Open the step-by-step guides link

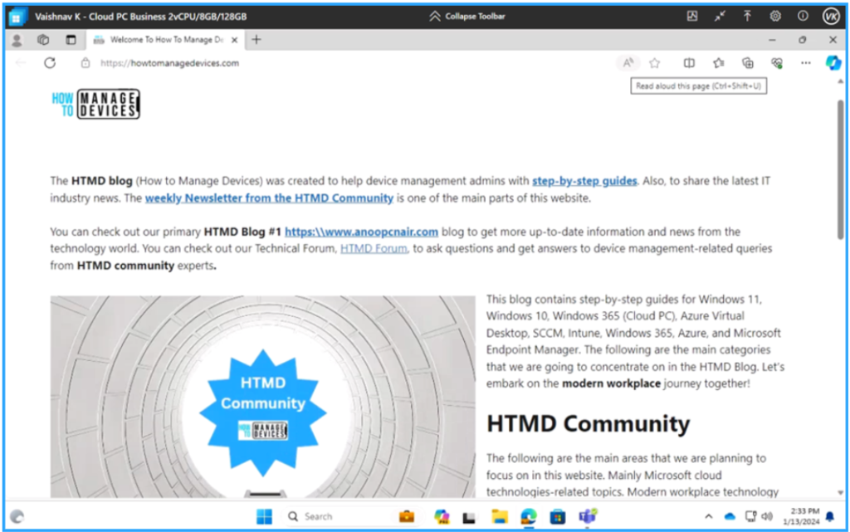click(584, 181)
